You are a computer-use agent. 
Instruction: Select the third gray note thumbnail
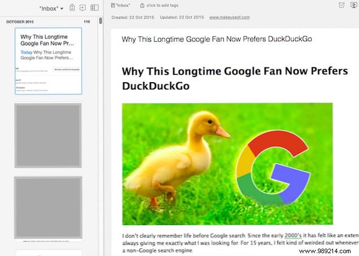point(48,208)
